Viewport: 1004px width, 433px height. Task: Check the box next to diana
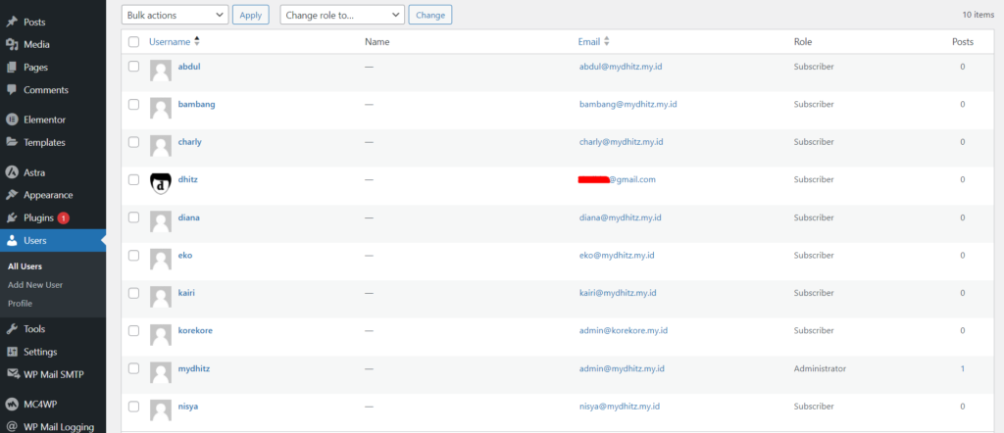(x=133, y=216)
